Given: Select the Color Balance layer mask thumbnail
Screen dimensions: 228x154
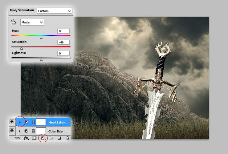Looking at the screenshot, I should click(41, 131).
